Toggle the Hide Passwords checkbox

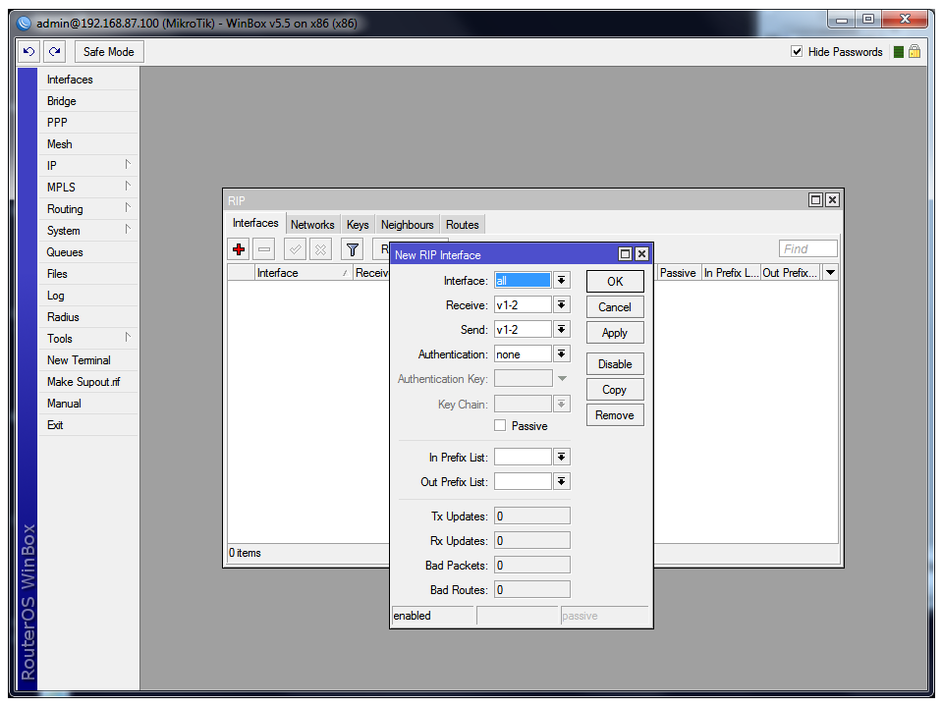tap(797, 52)
